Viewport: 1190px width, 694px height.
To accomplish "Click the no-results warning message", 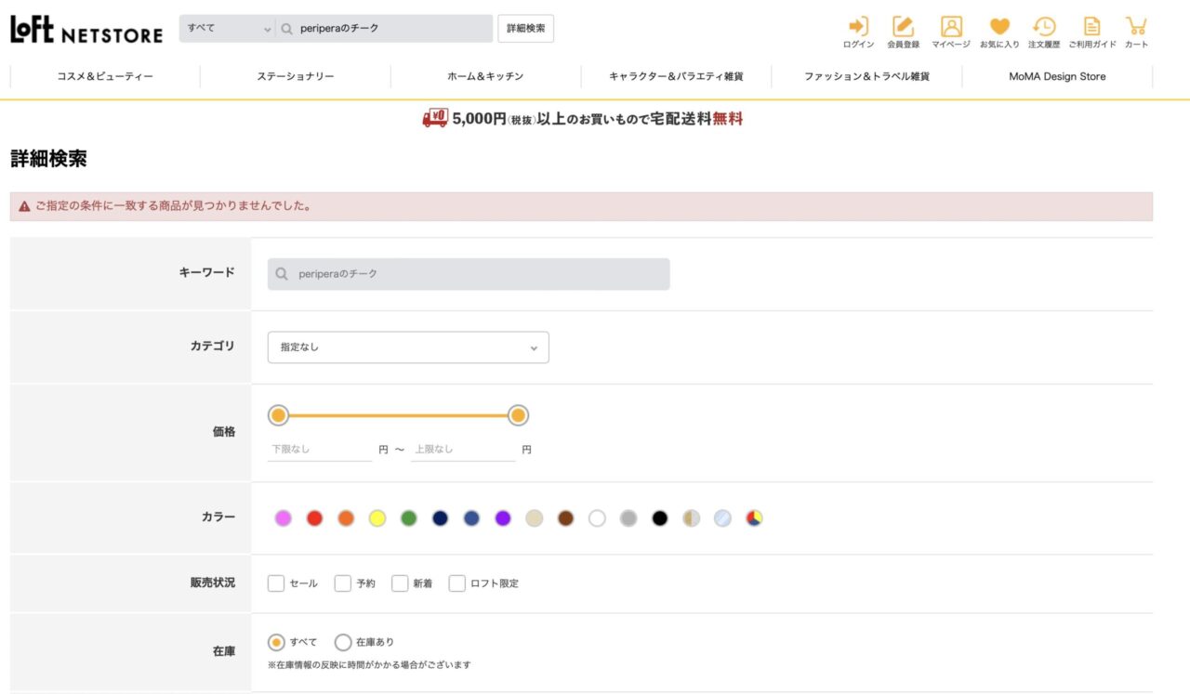I will click(x=581, y=206).
